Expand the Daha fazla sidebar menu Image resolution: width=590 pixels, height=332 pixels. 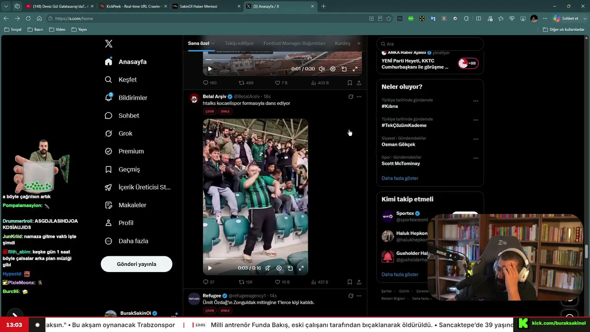click(x=126, y=241)
